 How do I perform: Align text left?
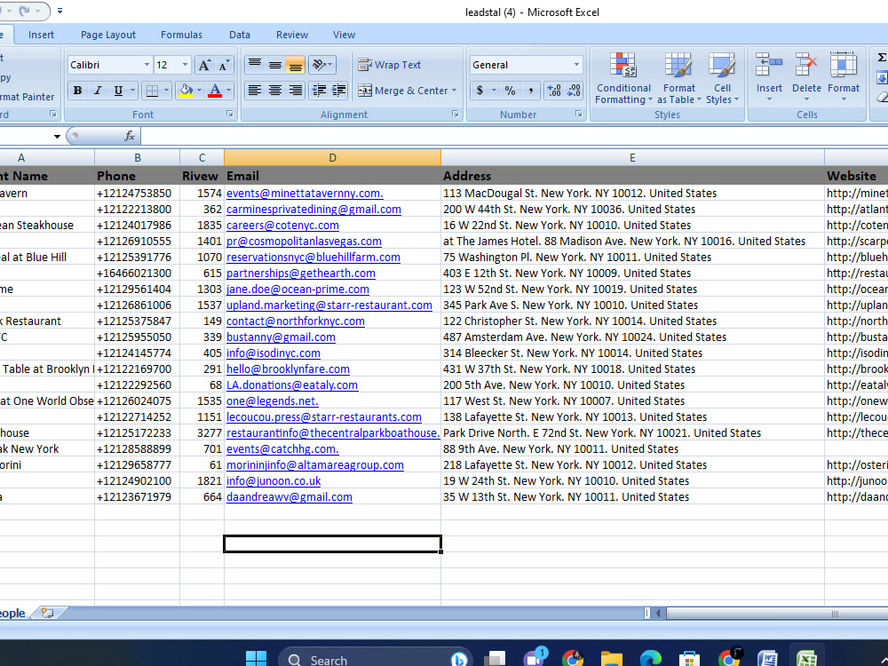(255, 91)
